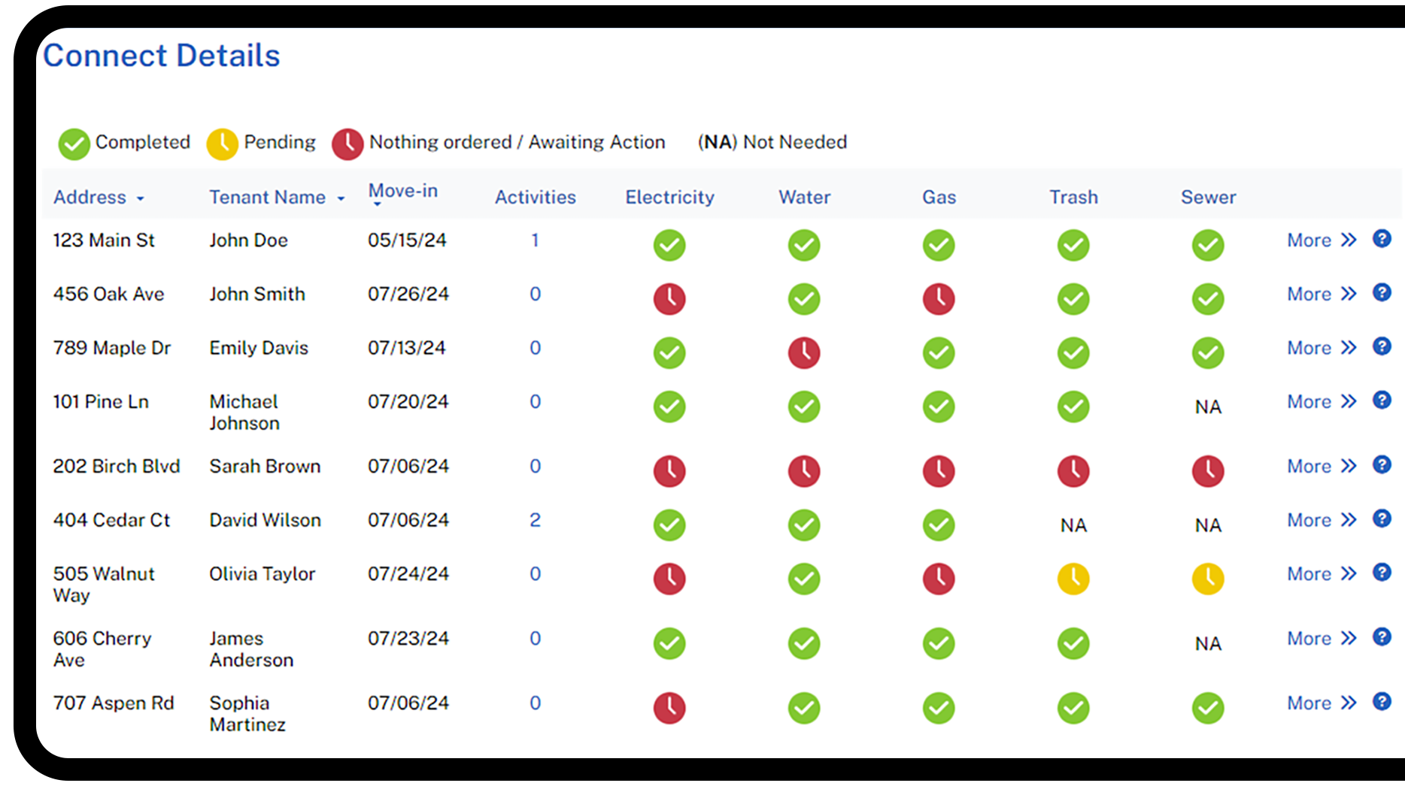
Task: Open More details for 123 Main St
Action: pos(1322,240)
